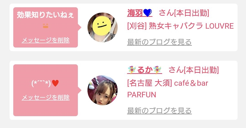The width and height of the screenshot is (246, 128).
Task: Click the red heart in the second message
Action: (55, 83)
